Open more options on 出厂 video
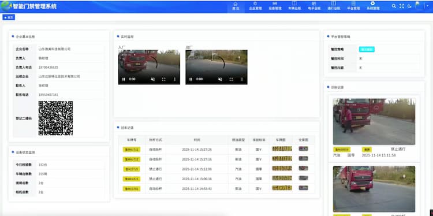 pyautogui.click(x=242, y=79)
